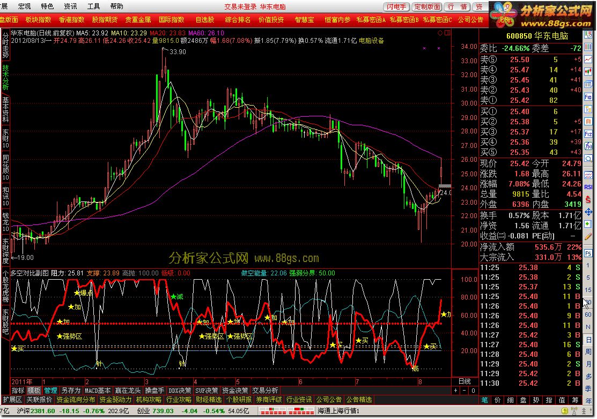The height and width of the screenshot is (419, 597).
Task: Click the color grid table icon
Action: click(588, 47)
